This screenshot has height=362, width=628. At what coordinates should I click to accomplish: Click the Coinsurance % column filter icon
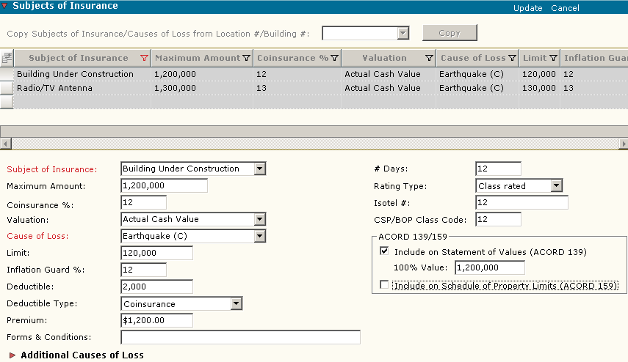tap(334, 58)
